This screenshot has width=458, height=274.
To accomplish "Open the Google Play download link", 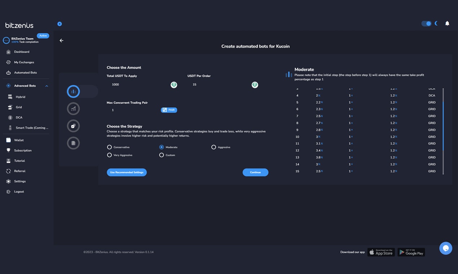I will (411, 252).
